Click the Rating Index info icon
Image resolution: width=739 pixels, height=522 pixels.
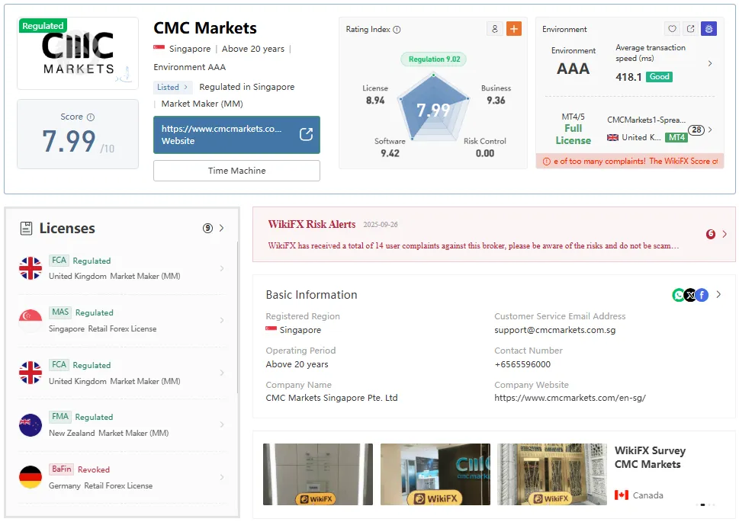click(397, 30)
